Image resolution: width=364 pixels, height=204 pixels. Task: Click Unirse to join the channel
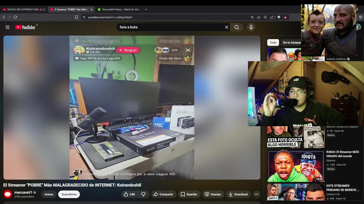tap(49, 194)
